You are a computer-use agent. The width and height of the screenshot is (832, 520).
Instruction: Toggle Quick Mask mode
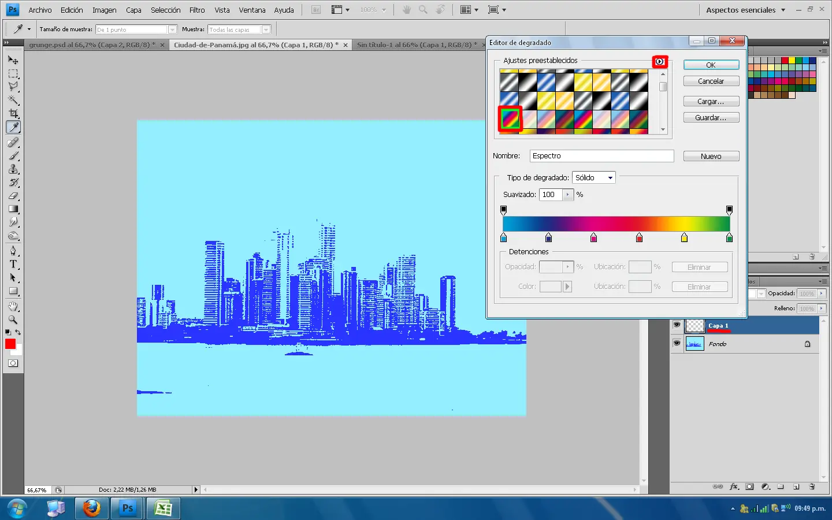point(13,363)
